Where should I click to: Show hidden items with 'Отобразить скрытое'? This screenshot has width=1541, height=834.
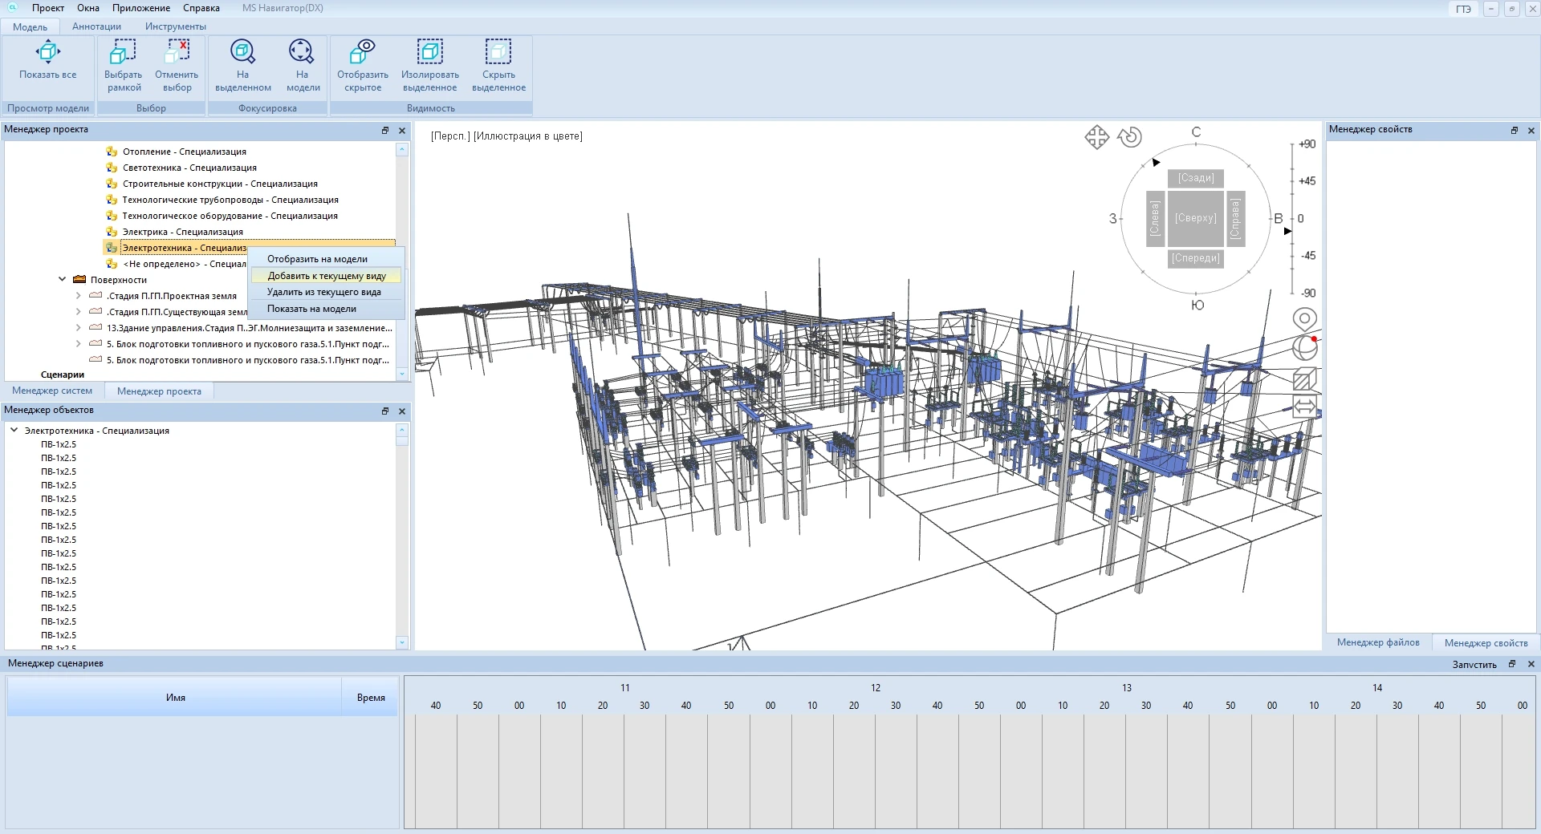coord(362,53)
